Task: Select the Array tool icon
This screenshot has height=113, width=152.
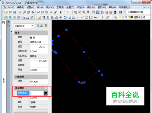Action: coord(57,17)
